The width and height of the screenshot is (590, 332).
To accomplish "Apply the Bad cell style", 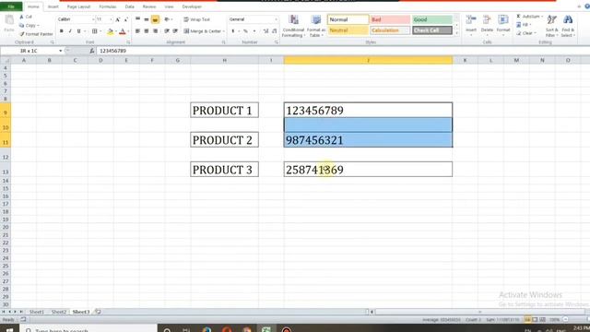I will tap(390, 19).
